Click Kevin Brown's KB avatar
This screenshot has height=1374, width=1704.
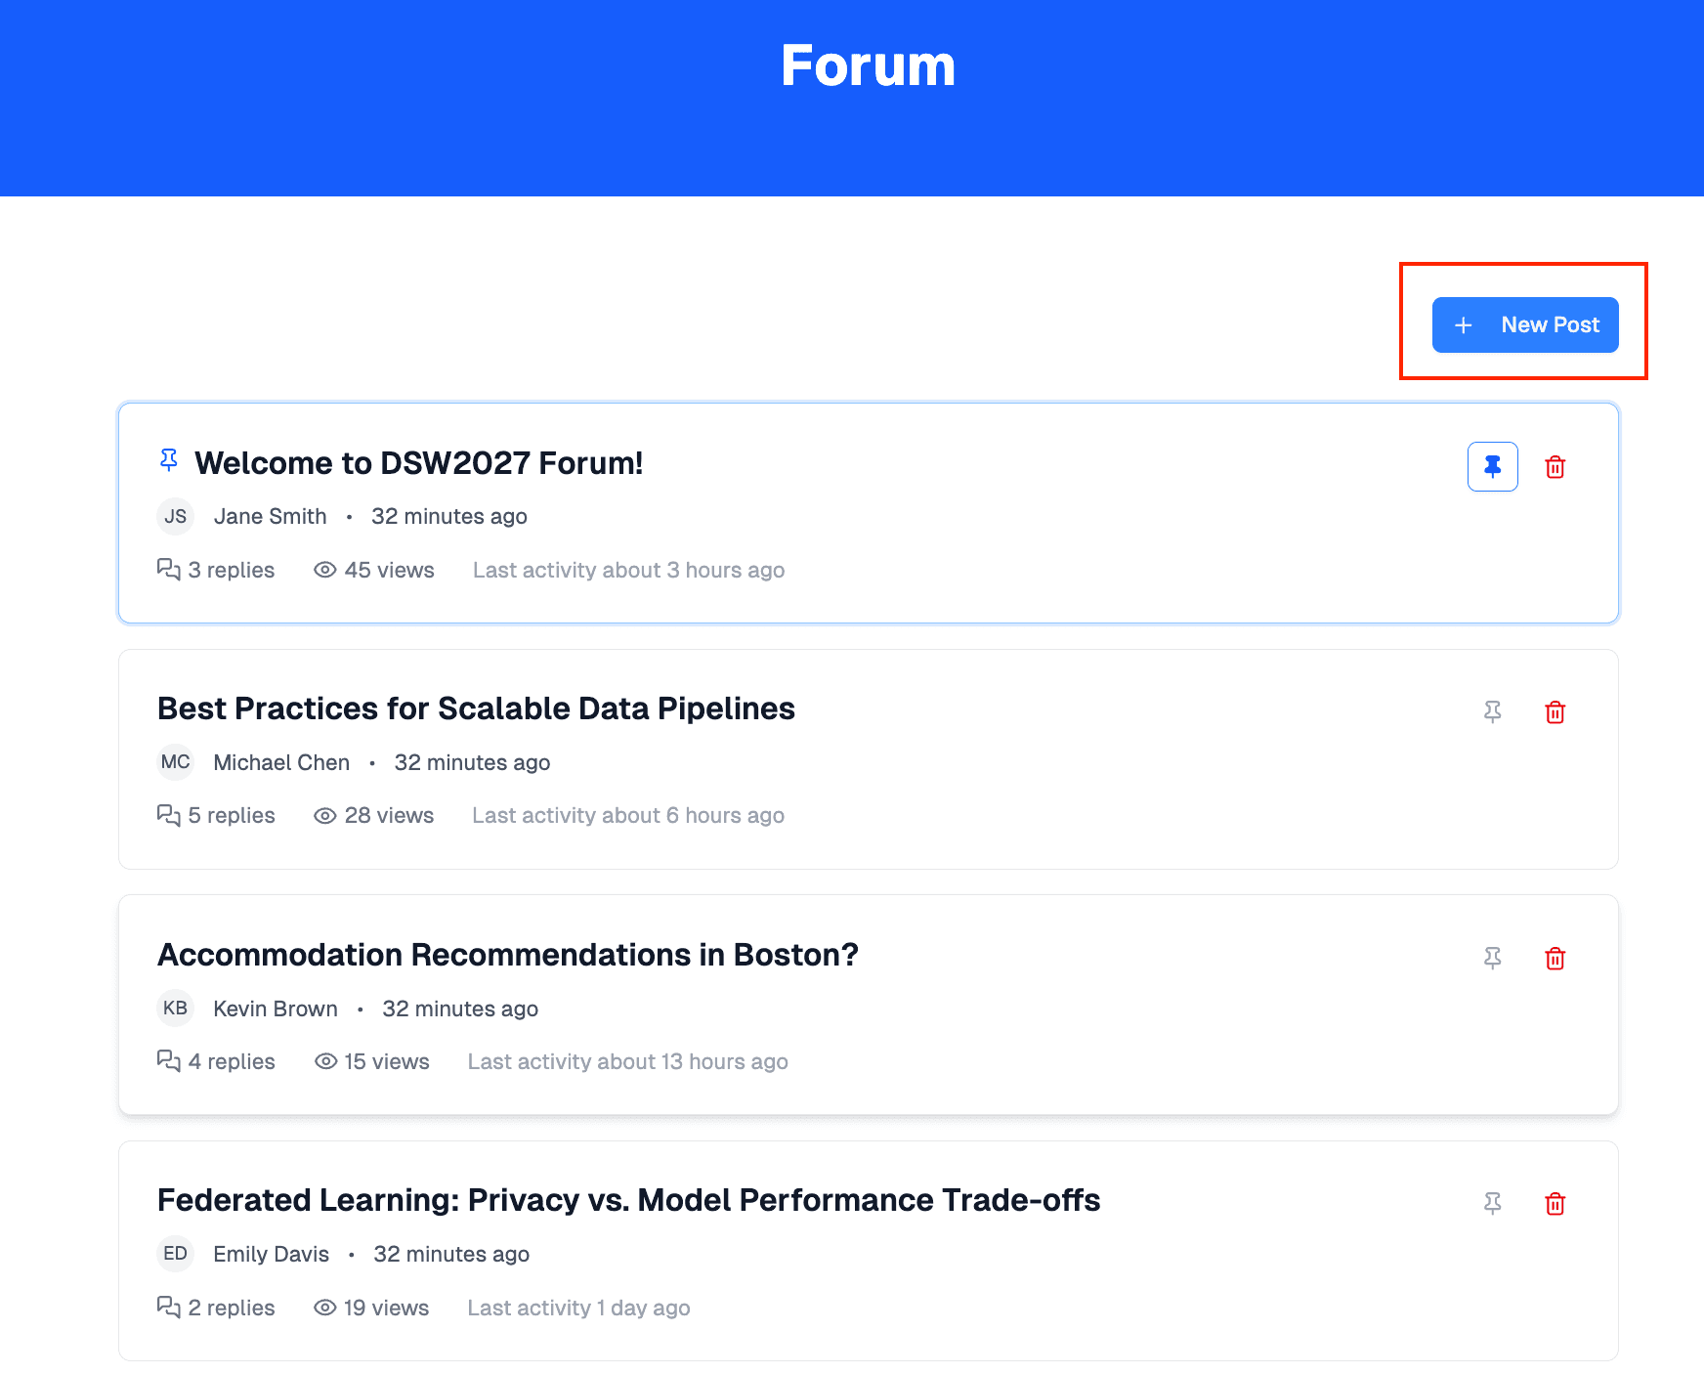(175, 1009)
